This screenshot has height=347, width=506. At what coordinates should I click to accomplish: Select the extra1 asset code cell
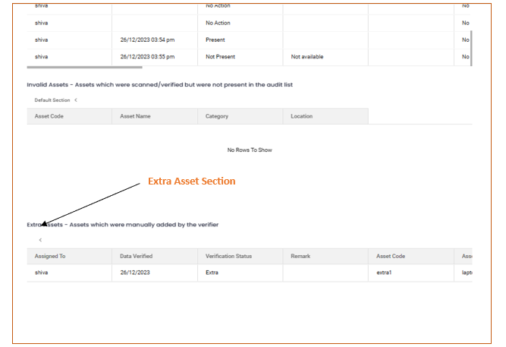click(384, 272)
